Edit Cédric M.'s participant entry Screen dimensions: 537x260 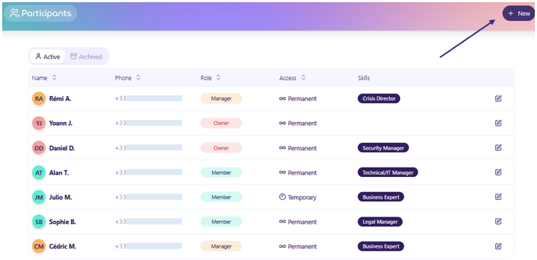point(499,246)
